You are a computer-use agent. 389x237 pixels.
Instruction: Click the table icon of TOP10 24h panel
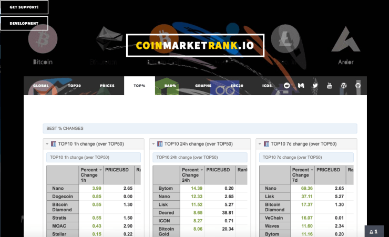click(x=160, y=143)
